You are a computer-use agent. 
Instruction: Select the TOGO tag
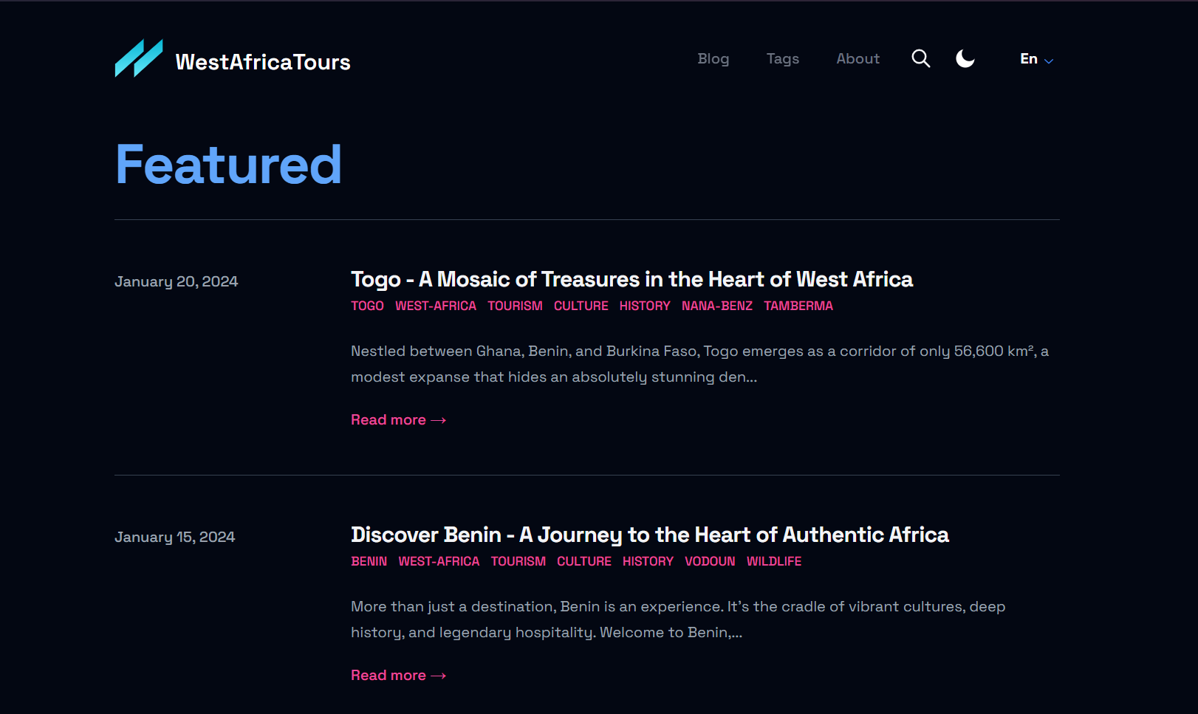(x=367, y=306)
